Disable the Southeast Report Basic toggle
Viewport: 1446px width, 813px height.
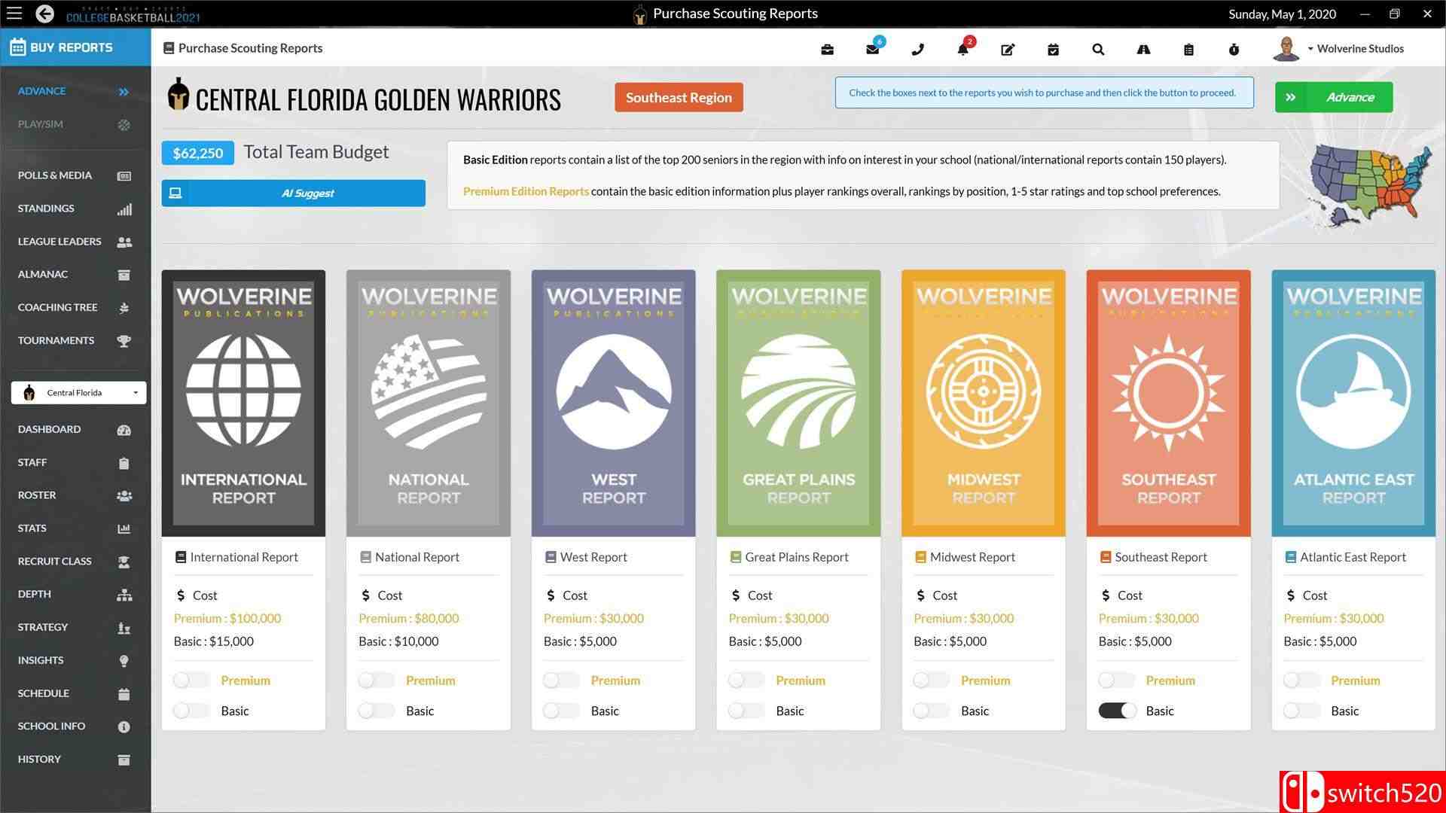[x=1117, y=711]
